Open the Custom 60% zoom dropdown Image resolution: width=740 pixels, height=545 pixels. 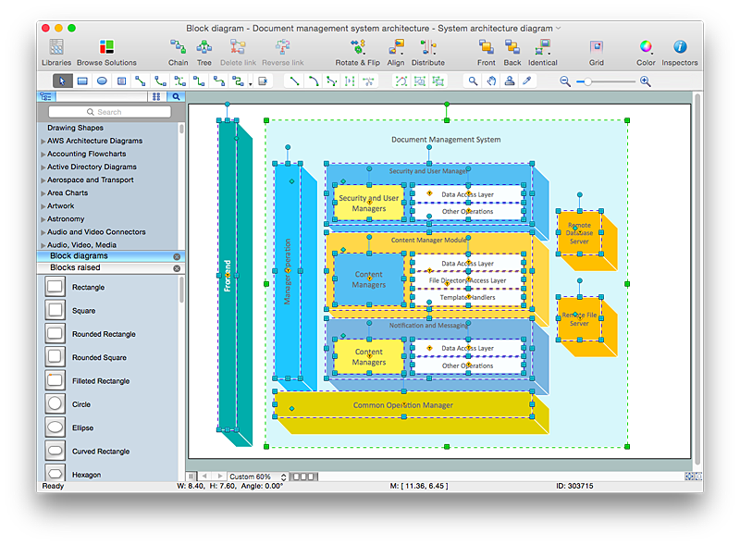pos(258,477)
